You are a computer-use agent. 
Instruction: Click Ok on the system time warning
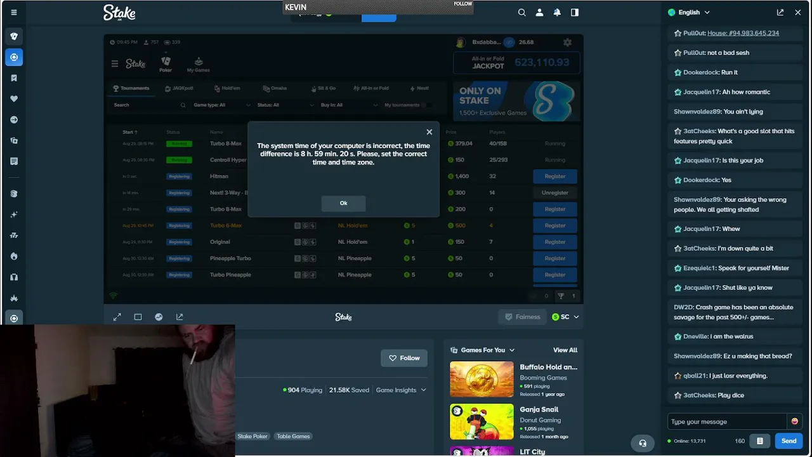[x=343, y=203]
